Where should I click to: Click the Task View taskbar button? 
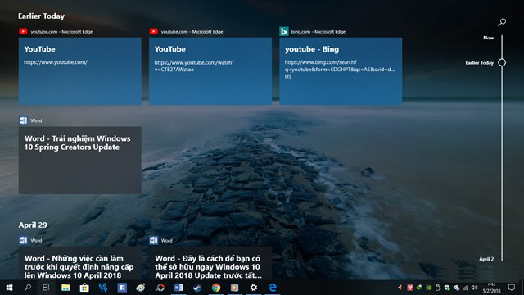click(46, 288)
